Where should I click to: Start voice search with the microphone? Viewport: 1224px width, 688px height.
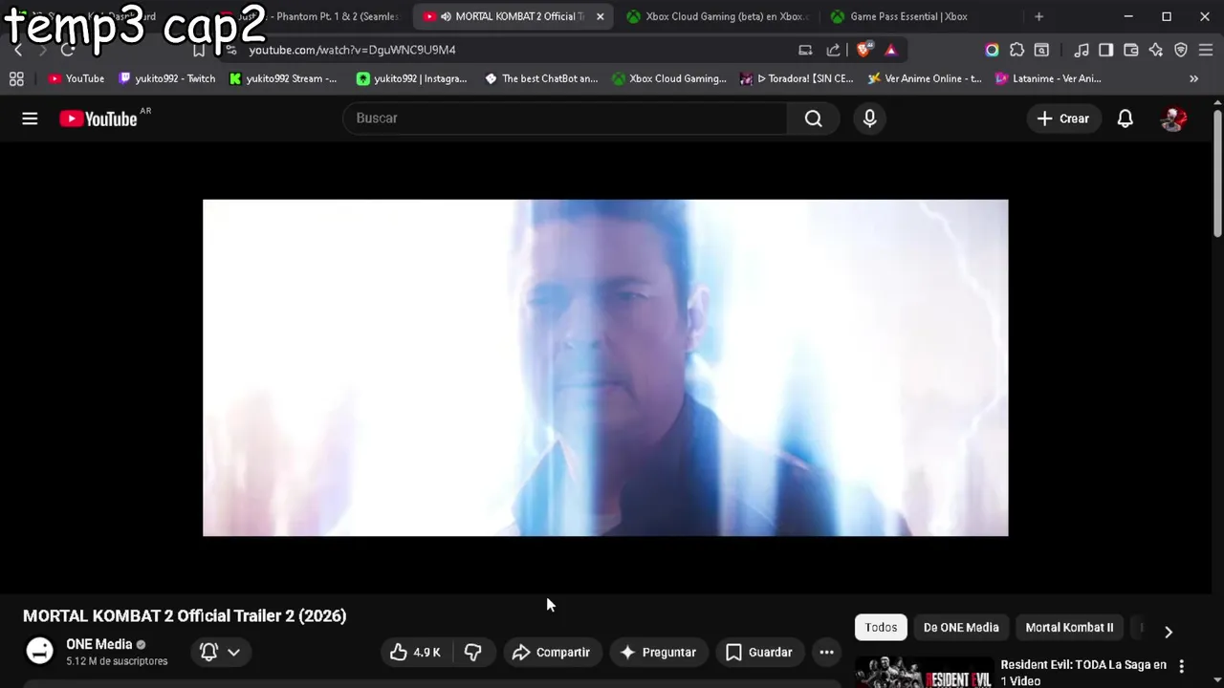(869, 118)
